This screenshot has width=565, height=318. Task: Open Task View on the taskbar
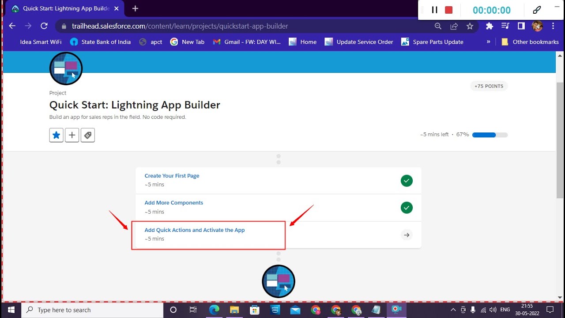[x=193, y=310]
